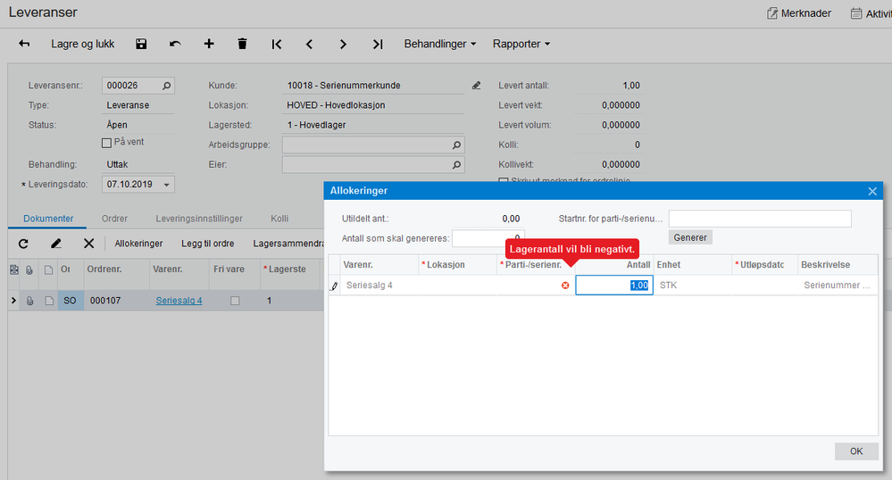The width and height of the screenshot is (892, 480).
Task: Click Legg til ordre button
Action: point(208,244)
